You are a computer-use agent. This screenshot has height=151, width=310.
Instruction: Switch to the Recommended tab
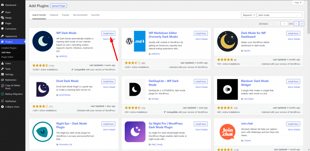coord(80,15)
